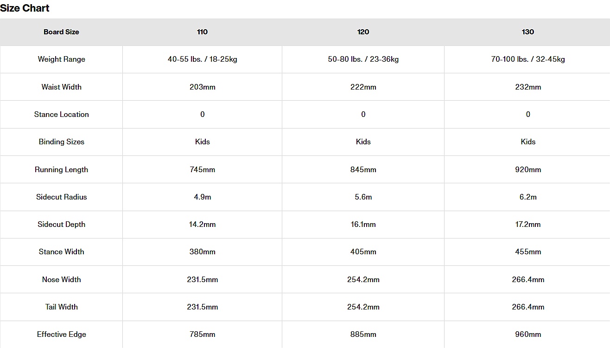Click the Stance Location row label
Screen dimensions: 610x348
[61, 114]
